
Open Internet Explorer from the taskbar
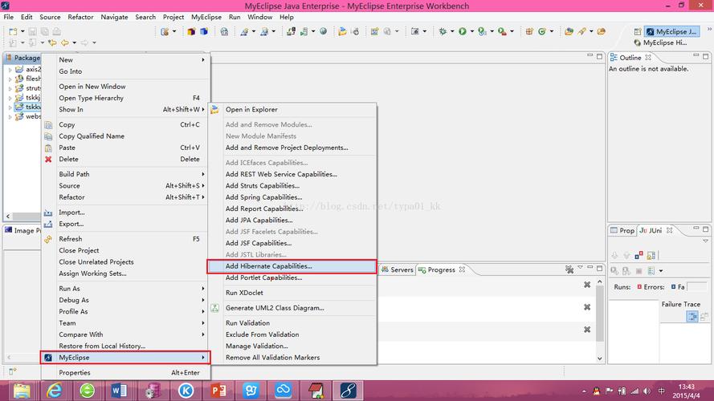54,391
